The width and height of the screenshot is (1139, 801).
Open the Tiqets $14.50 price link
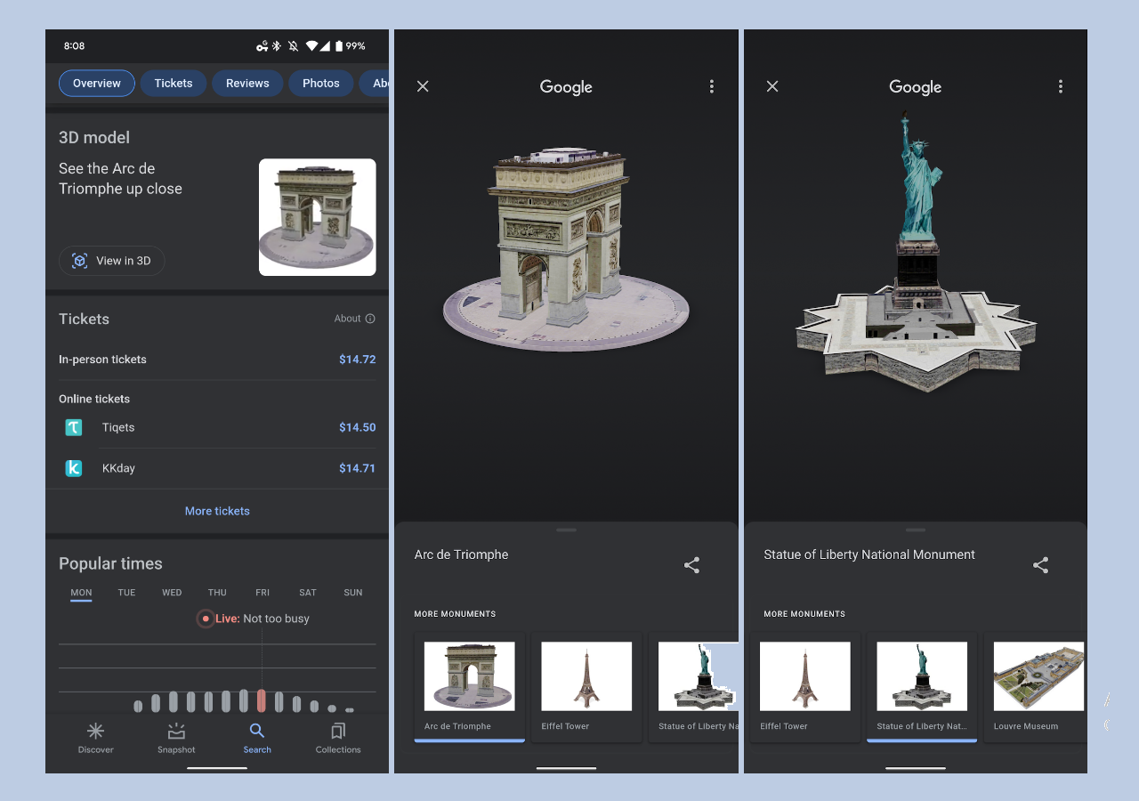pyautogui.click(x=358, y=427)
